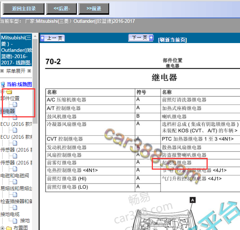Click the list icon right of 菜单展开

coord(29,71)
